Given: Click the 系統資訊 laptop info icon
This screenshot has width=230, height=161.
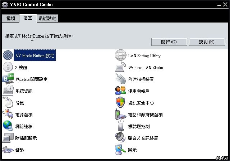Looking at the screenshot, I should [x=8, y=91].
